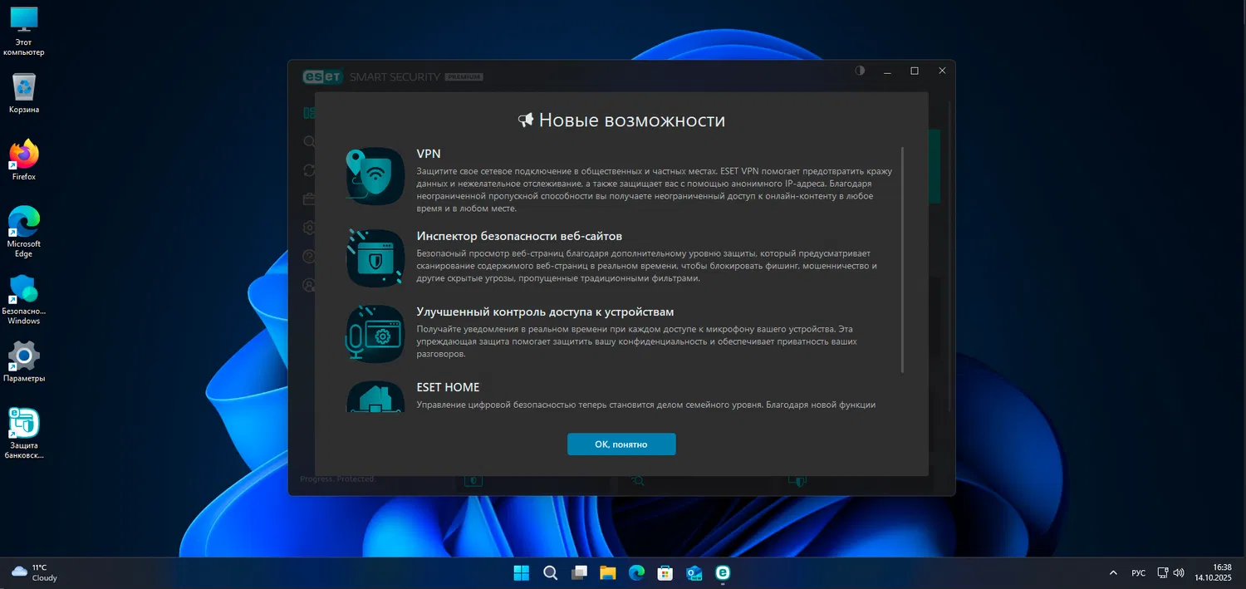Select the Firefox desktop shortcut
The height and width of the screenshot is (589, 1246).
click(x=24, y=160)
